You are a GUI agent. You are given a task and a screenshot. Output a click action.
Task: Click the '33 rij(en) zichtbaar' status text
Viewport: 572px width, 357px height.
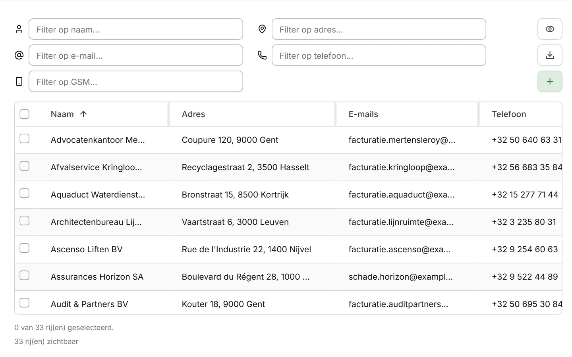click(x=46, y=342)
